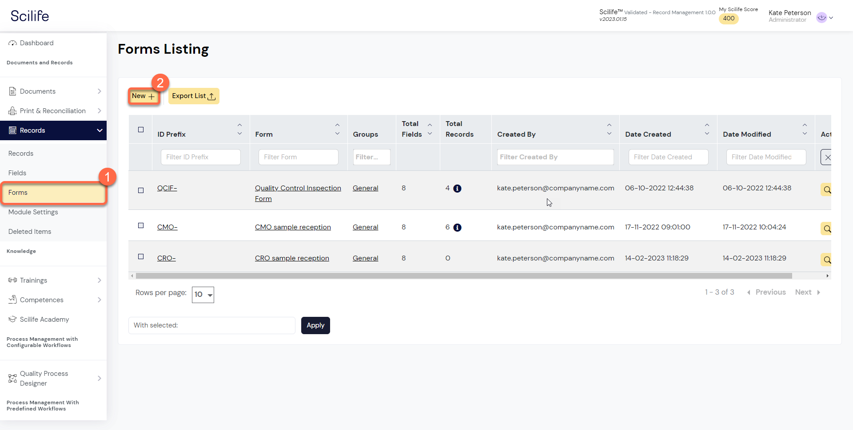Open the With selected dropdown field
Viewport: 853px width, 430px height.
pos(212,325)
